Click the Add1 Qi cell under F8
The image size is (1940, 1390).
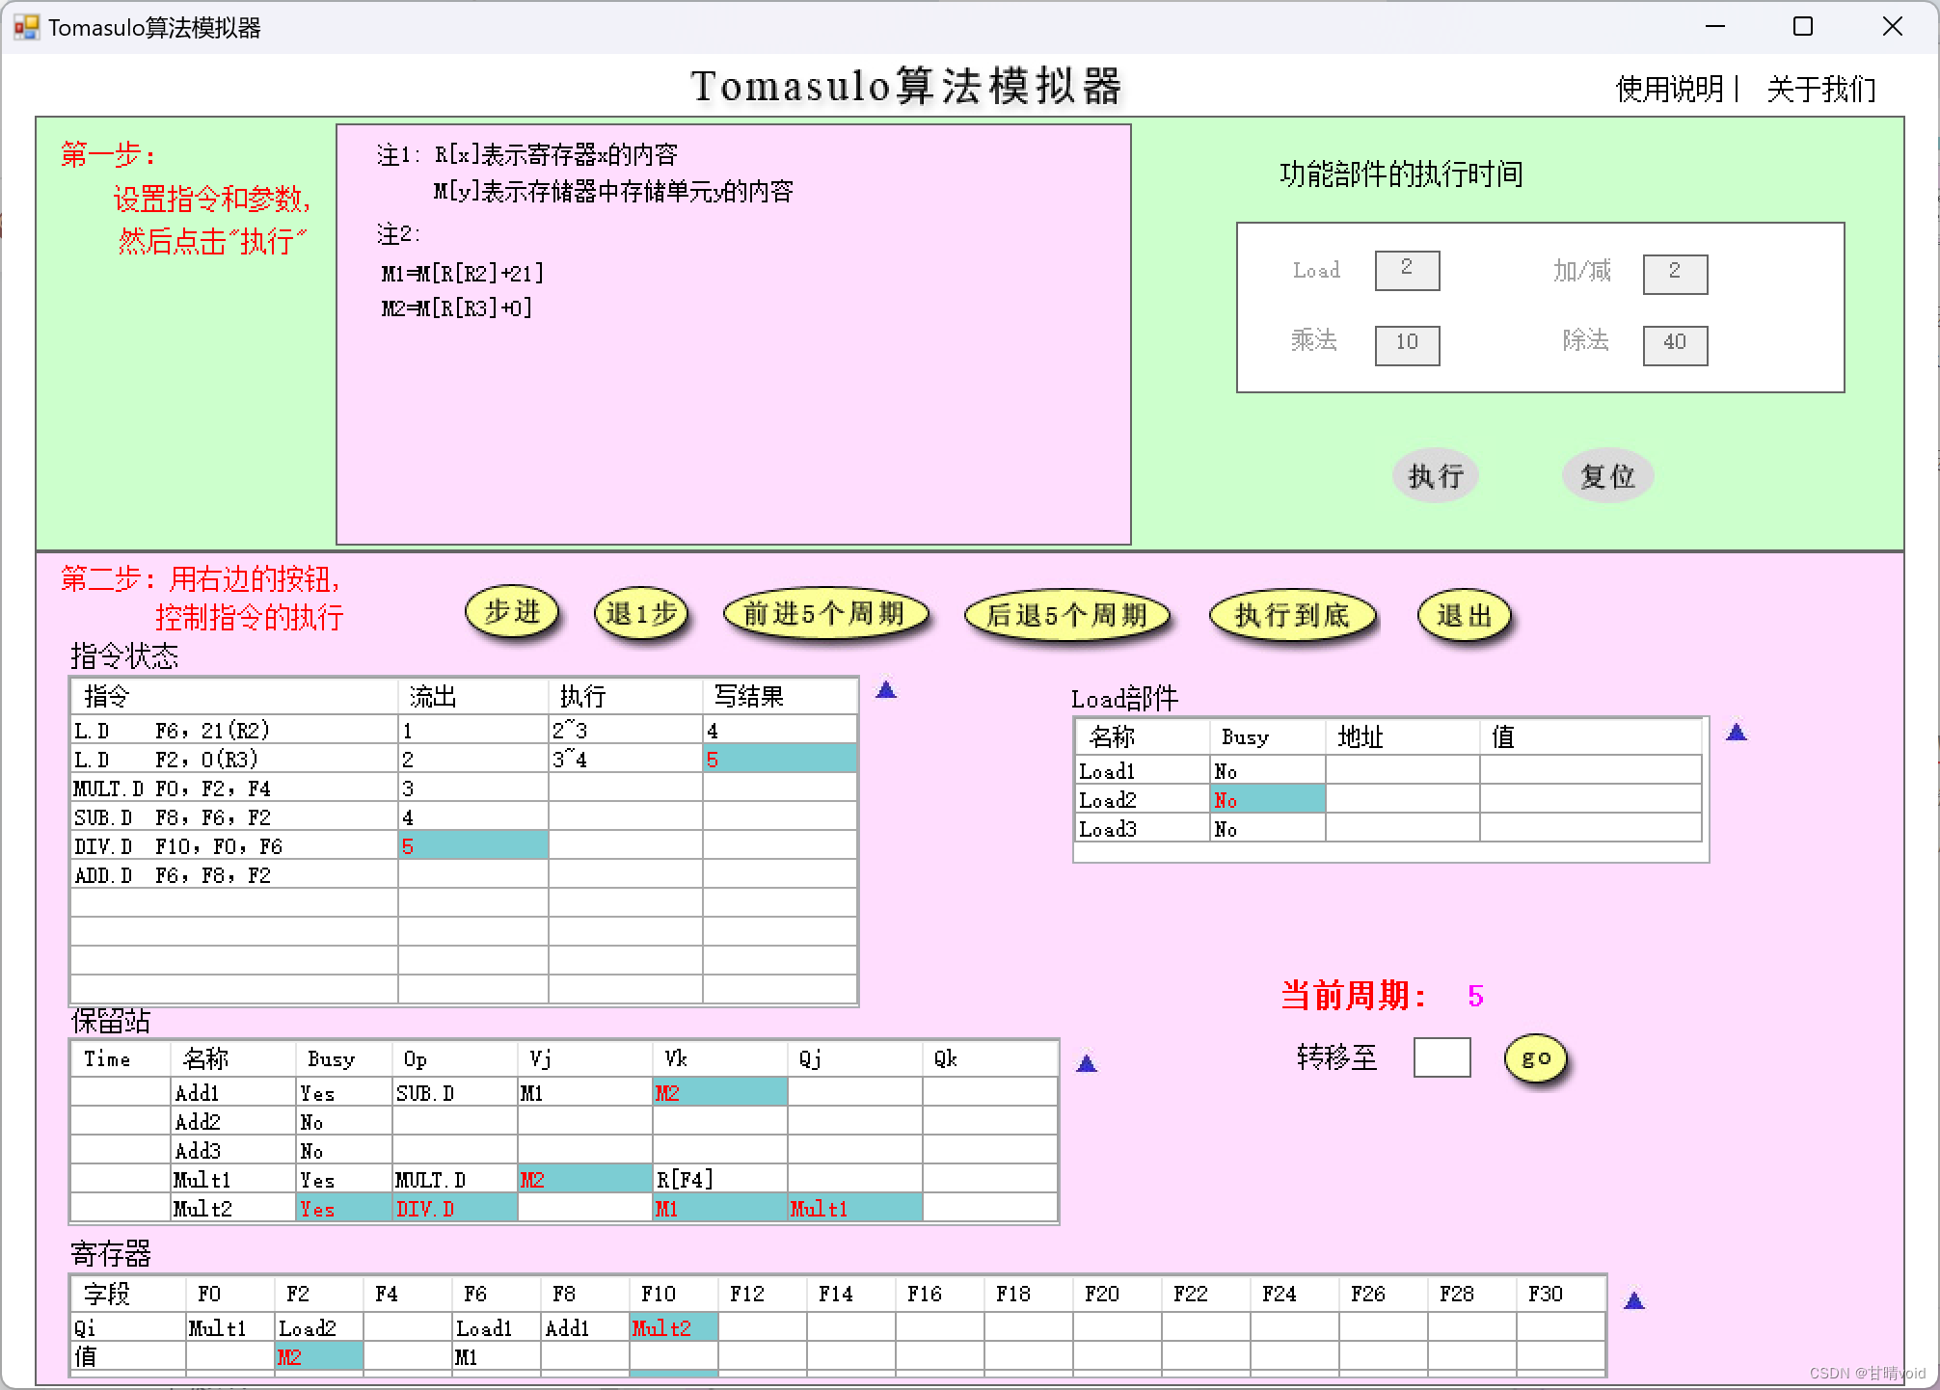pos(584,1327)
